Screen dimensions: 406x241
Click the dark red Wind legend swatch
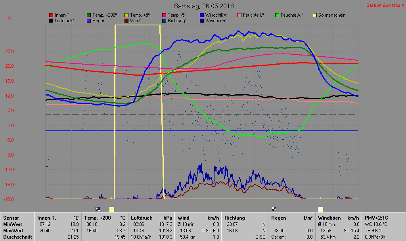coord(126,21)
